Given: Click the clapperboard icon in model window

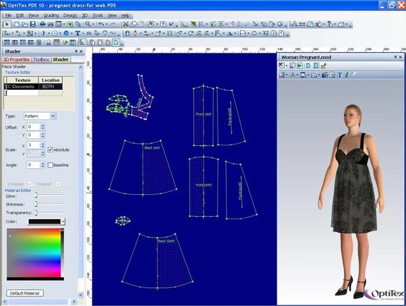Looking at the screenshot, I should [x=325, y=75].
